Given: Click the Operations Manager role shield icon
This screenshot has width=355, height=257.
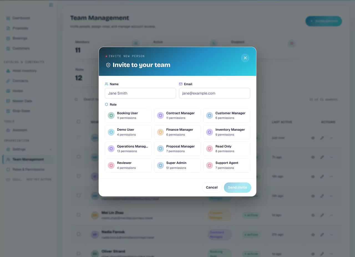Looking at the screenshot, I should point(111,149).
